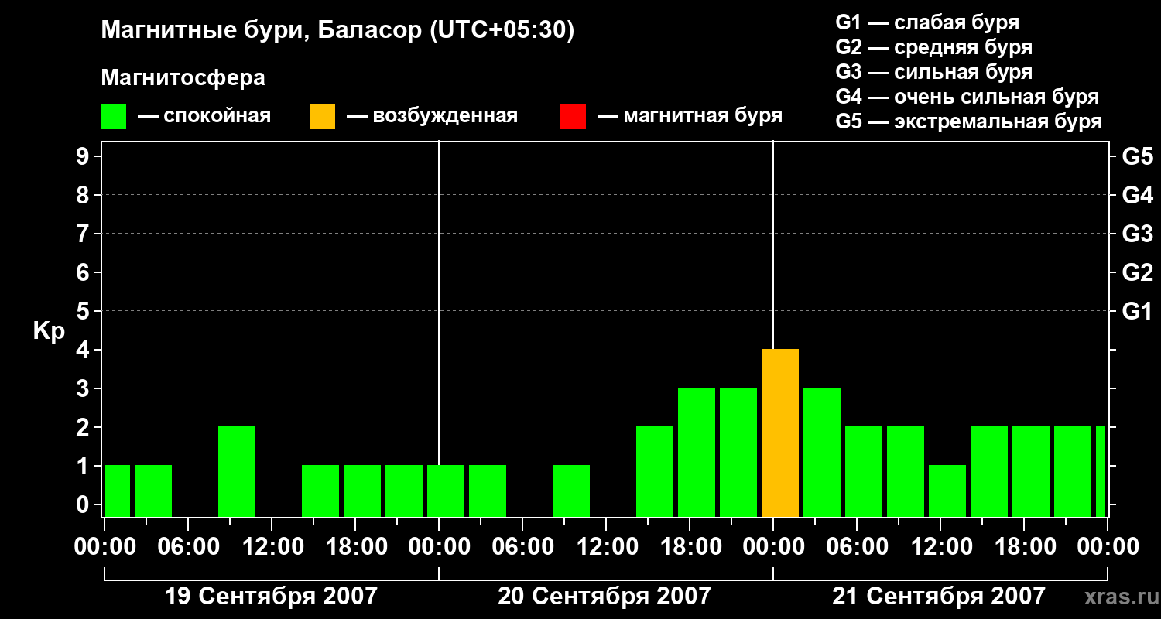
Task: Select the '20 Сентября 2007' date label
Action: (604, 597)
